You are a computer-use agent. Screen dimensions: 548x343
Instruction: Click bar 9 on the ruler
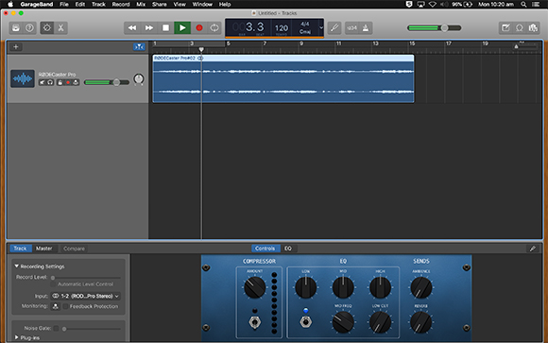tap(301, 43)
